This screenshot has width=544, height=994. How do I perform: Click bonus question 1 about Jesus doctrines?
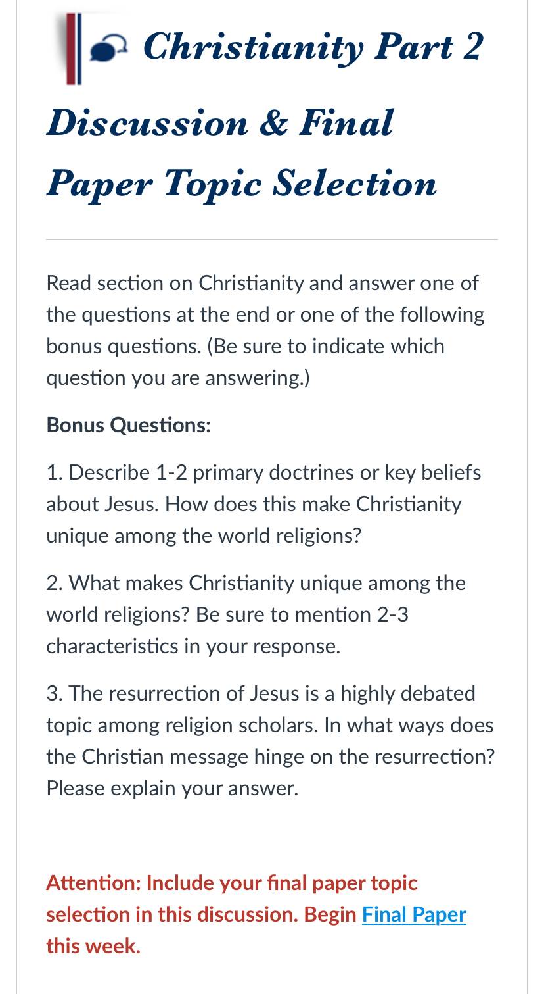264,504
